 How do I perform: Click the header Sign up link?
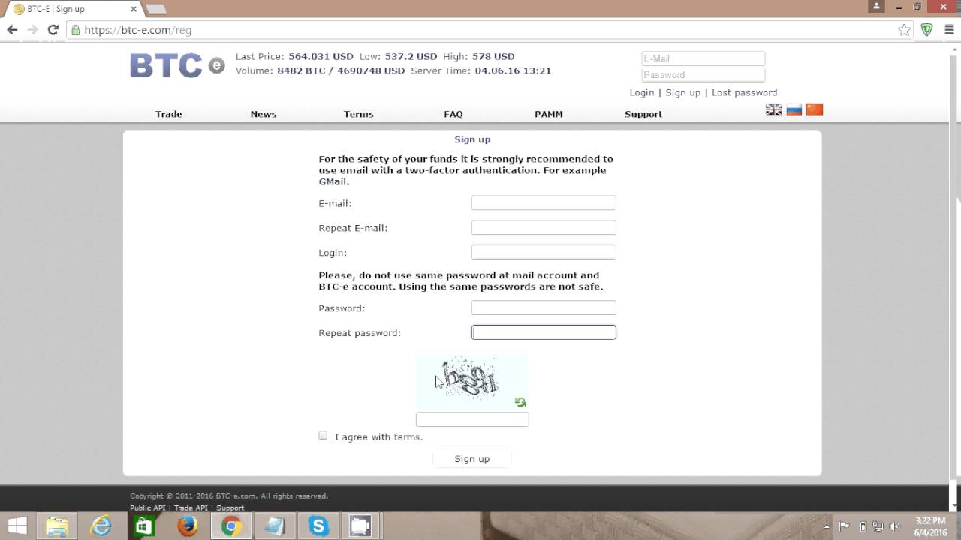(x=683, y=92)
